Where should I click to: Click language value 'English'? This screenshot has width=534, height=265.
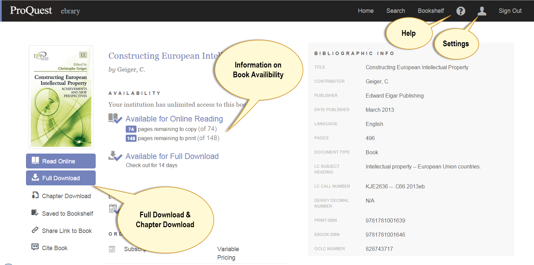374,124
